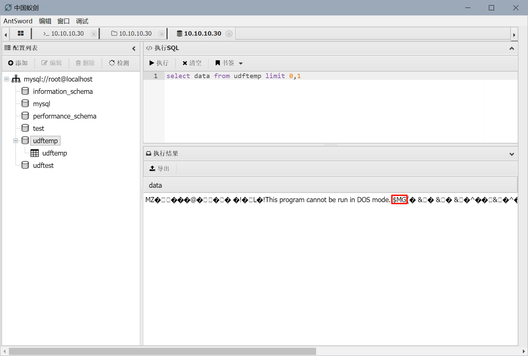Close the terminal 10.10.10.30 tab
The width and height of the screenshot is (528, 356).
[x=93, y=34]
